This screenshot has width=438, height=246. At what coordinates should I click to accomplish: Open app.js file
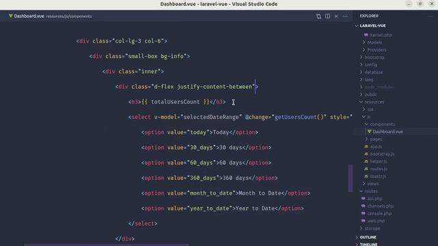tap(376, 146)
